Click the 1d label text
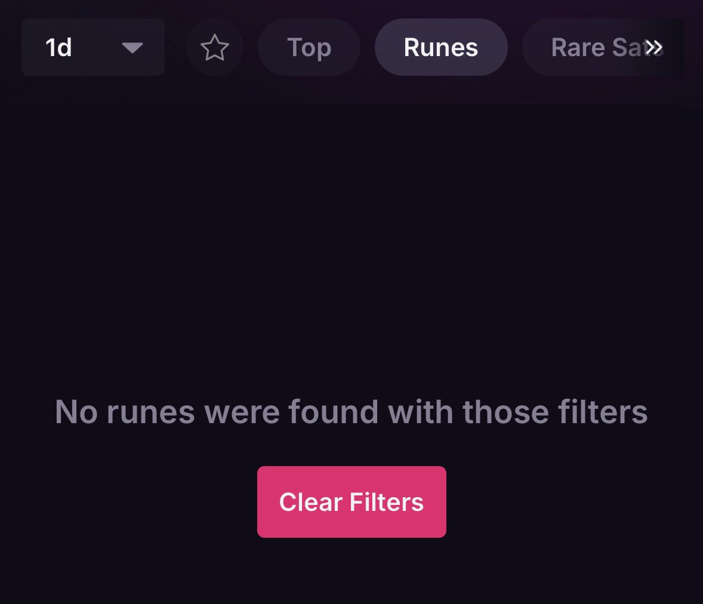Viewport: 703px width, 604px height. [x=58, y=48]
